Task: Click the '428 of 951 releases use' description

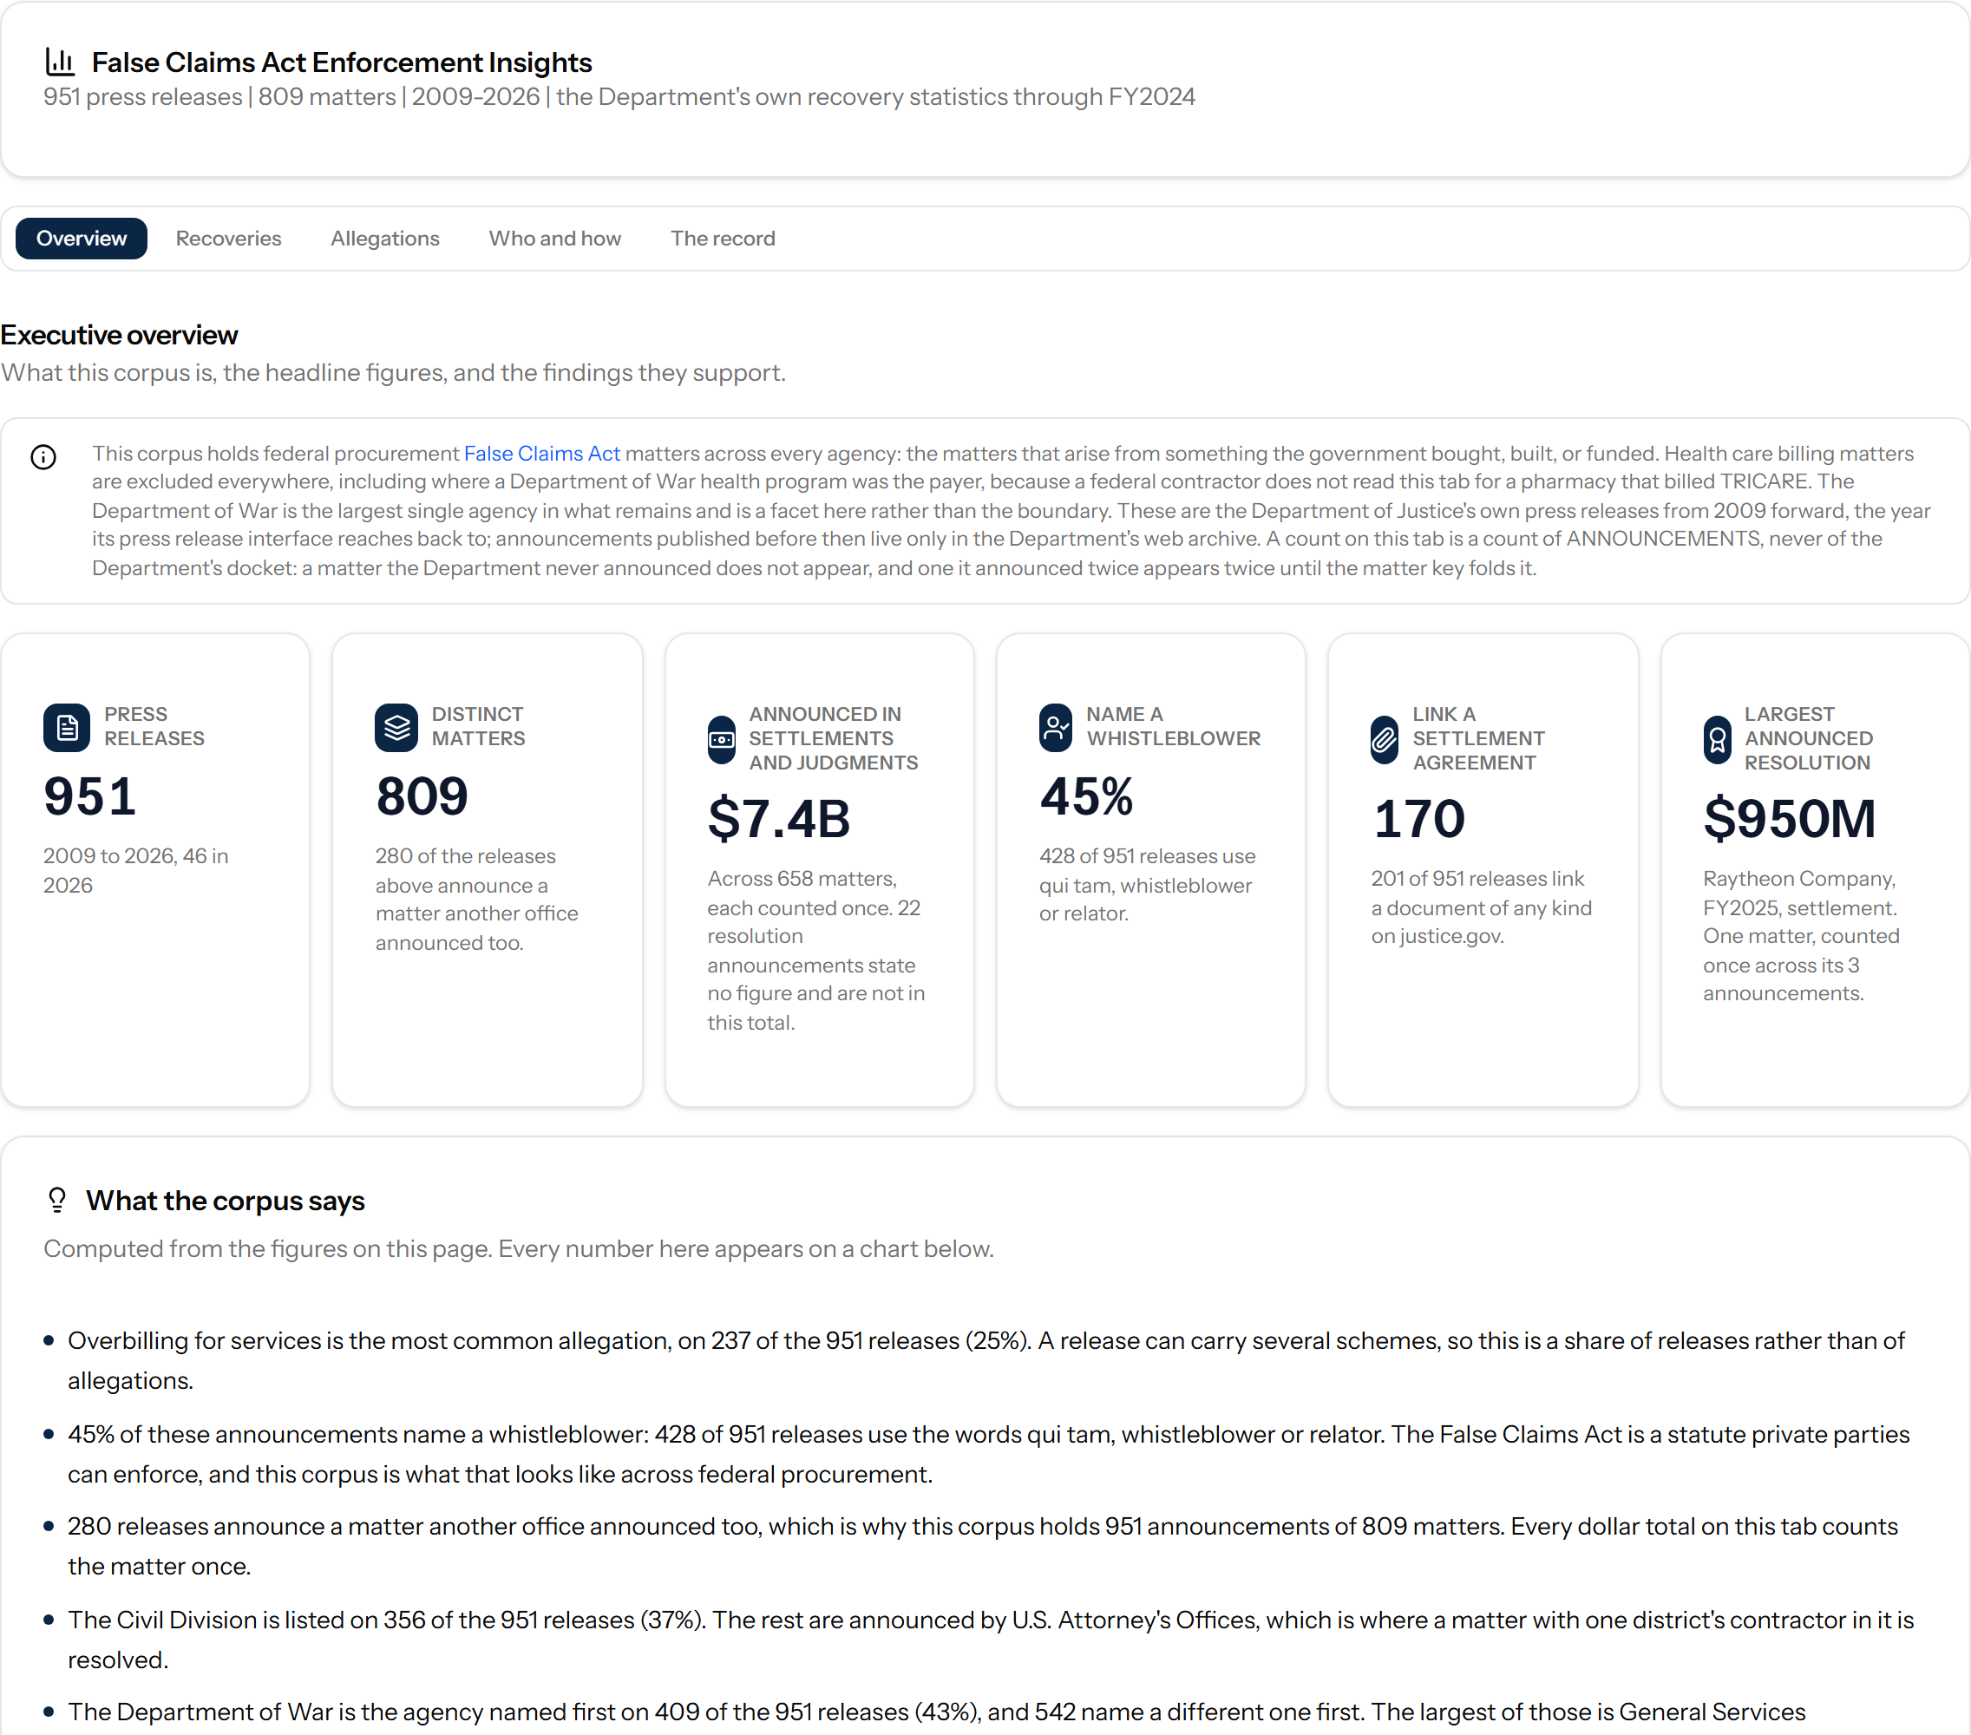Action: [x=1147, y=884]
